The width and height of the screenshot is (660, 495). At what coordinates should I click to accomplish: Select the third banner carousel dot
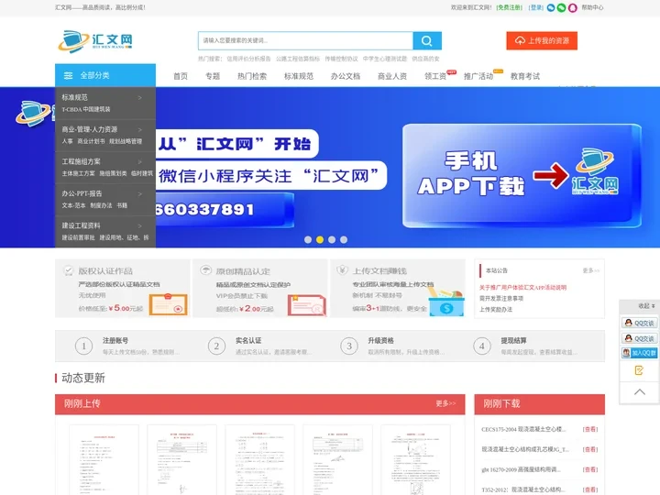pos(332,239)
